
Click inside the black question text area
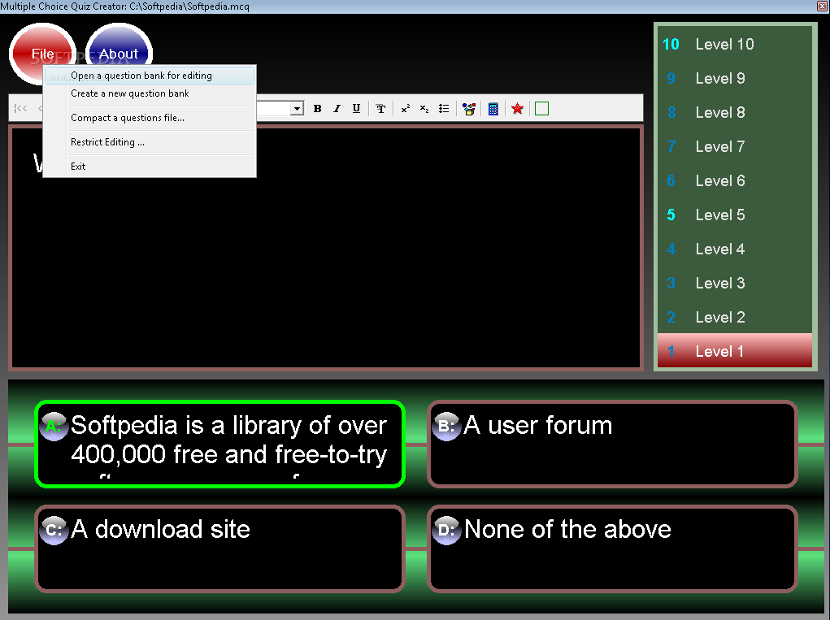[x=326, y=247]
